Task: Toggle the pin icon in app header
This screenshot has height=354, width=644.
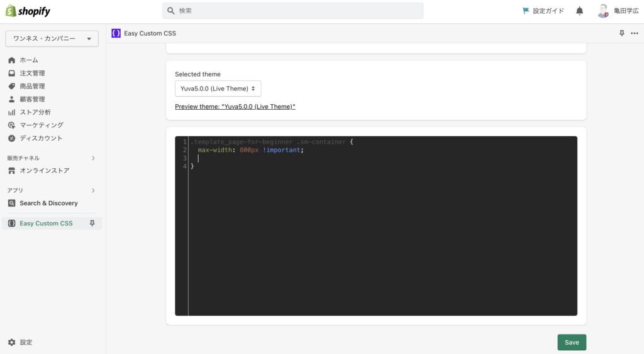Action: 622,33
